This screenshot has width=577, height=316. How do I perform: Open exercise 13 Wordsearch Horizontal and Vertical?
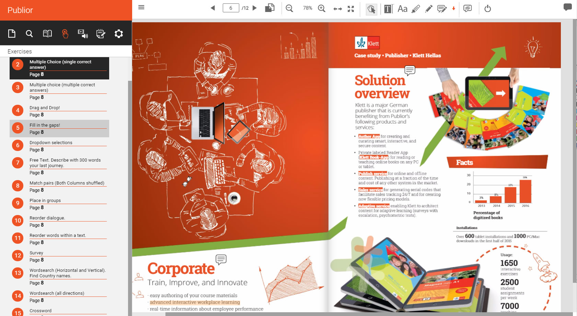pyautogui.click(x=59, y=277)
